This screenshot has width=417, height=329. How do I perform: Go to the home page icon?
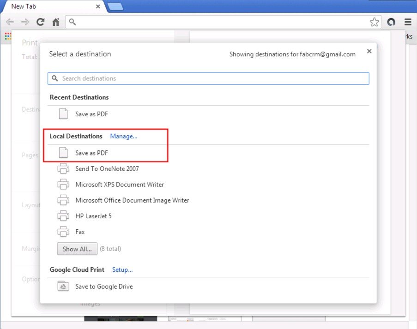click(55, 22)
